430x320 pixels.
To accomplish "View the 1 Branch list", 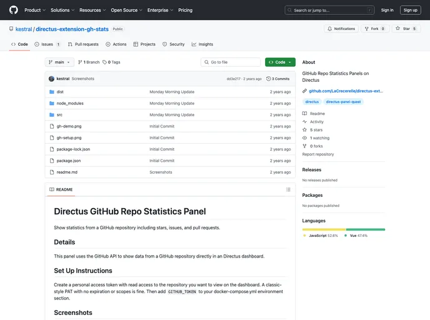I will pos(89,62).
